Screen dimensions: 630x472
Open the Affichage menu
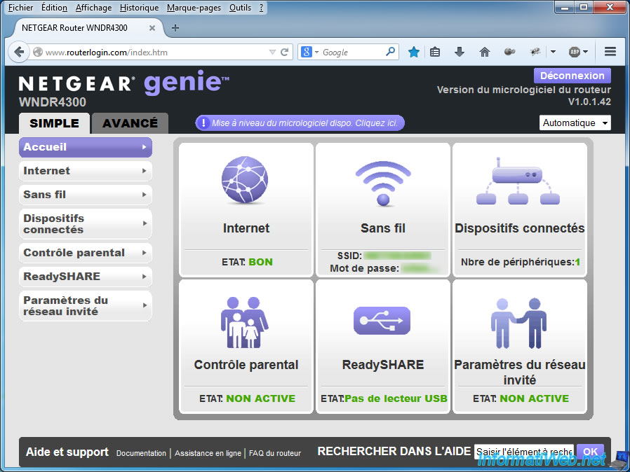pyautogui.click(x=93, y=8)
